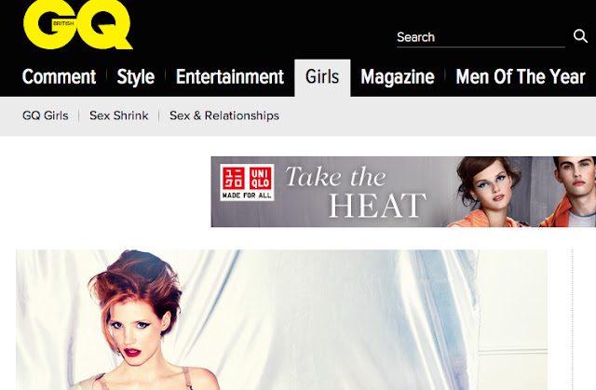Switch to the Magazine section
The height and width of the screenshot is (390, 596).
(x=398, y=77)
